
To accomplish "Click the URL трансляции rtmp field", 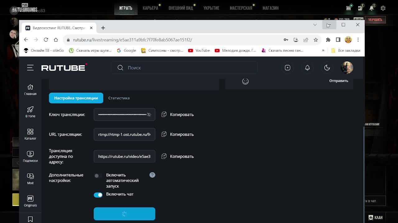I will (x=124, y=134).
